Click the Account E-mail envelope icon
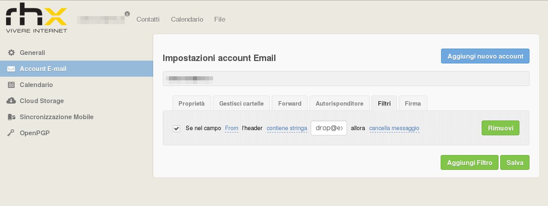The height and width of the screenshot is (206, 548). (x=11, y=69)
